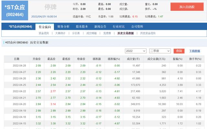The width and height of the screenshot is (207, 129).
Task: Click the 流通市值 11亿 text
Action: tap(82, 16)
